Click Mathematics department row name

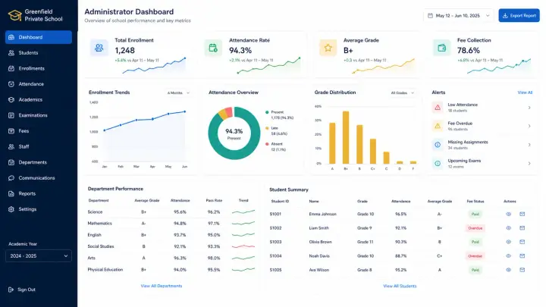coord(99,224)
